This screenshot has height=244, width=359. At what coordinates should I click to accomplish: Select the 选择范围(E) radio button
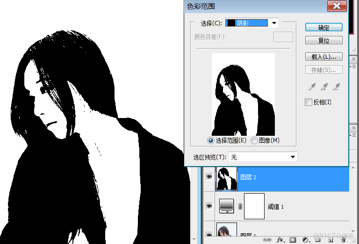tap(211, 140)
